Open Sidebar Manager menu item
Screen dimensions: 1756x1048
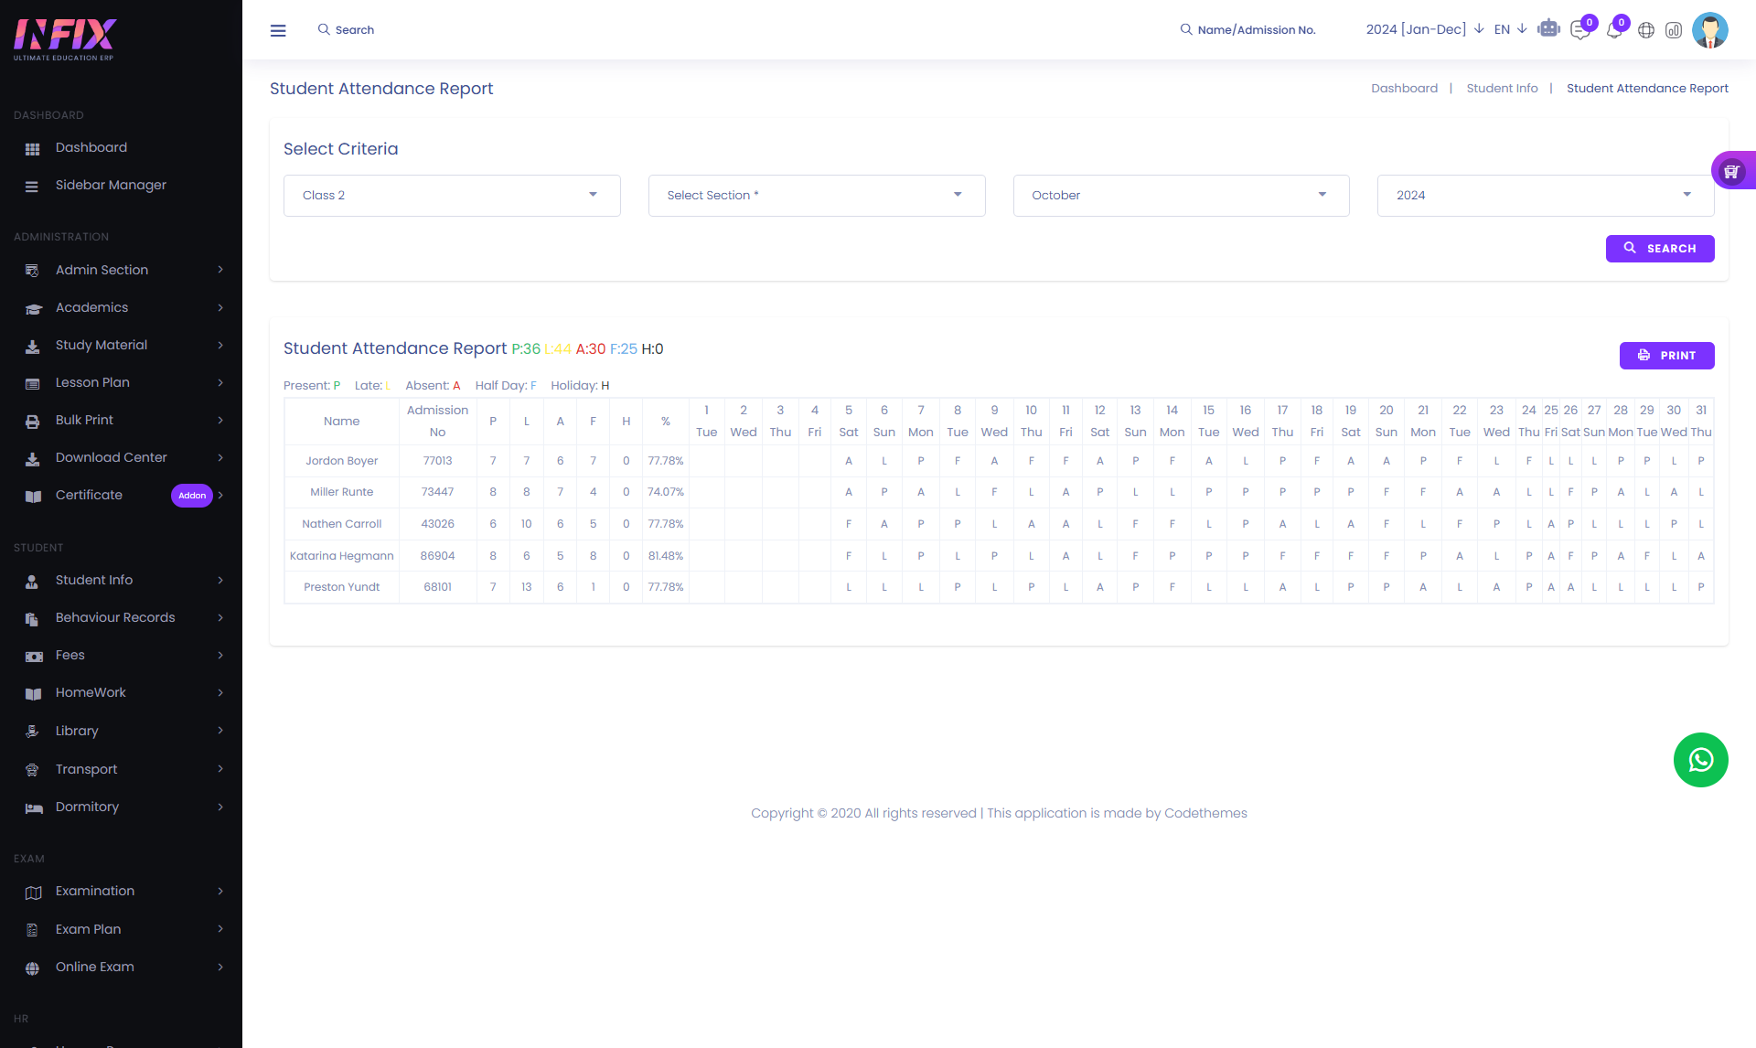click(111, 185)
